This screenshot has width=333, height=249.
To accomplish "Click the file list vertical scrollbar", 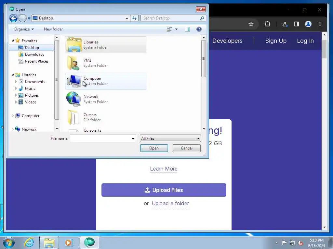I will click(x=204, y=59).
